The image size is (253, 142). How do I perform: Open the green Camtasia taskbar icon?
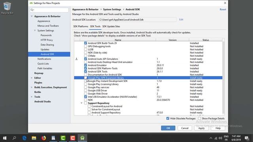point(63,138)
